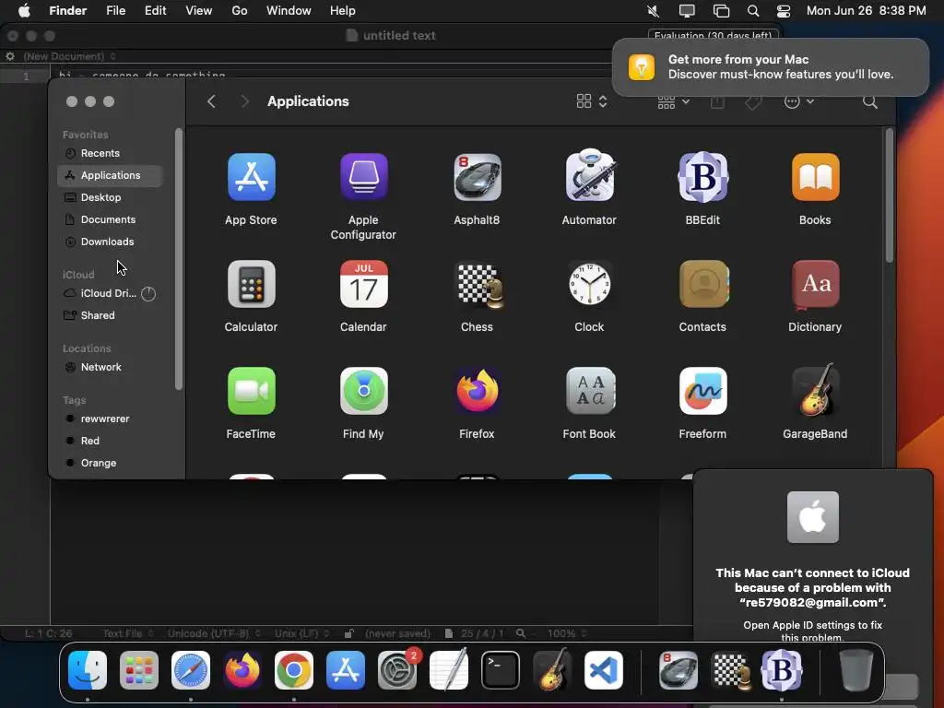Screen dimensions: 944x708
Task: Open the App Store application icon
Action: [251, 177]
